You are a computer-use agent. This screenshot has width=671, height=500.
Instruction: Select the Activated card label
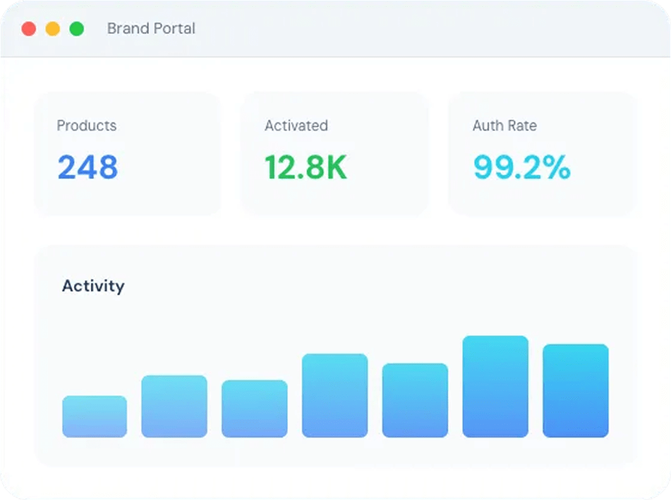coord(296,126)
